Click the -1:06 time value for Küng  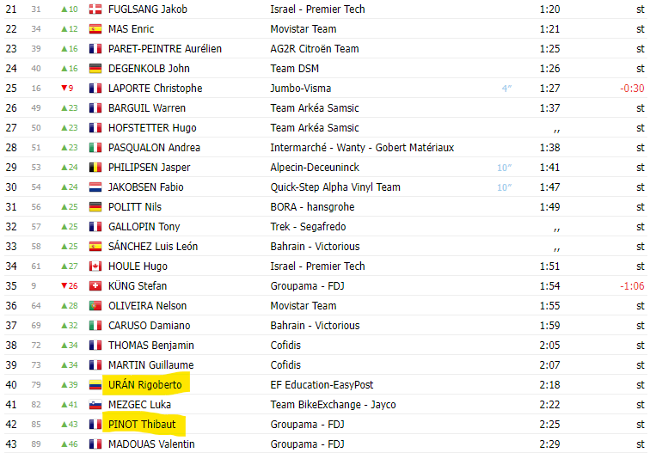(x=632, y=286)
